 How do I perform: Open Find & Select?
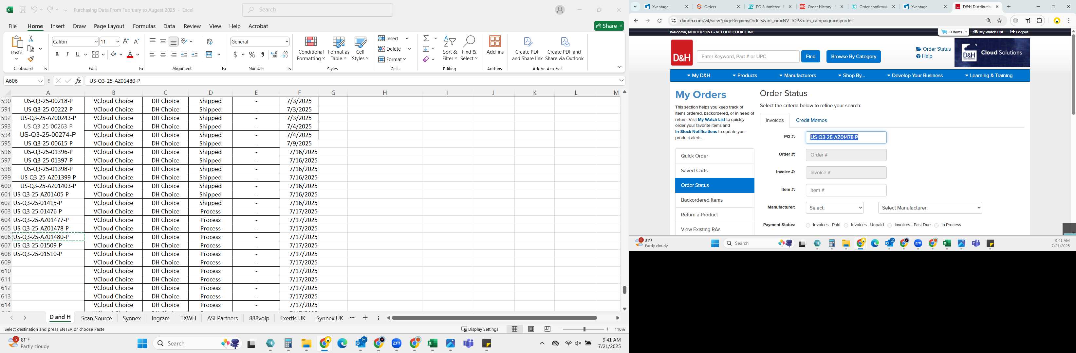pos(469,48)
